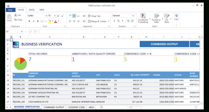Viewport: 209px width, 112px height.
Task: Click the Copy icon in Clipboard group
Action: point(16,20)
